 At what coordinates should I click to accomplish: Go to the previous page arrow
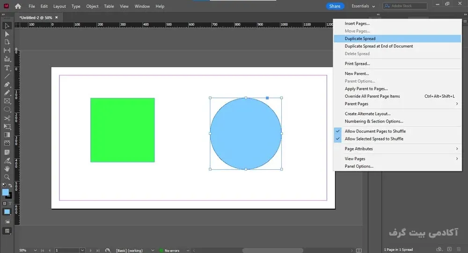pyautogui.click(x=50, y=250)
